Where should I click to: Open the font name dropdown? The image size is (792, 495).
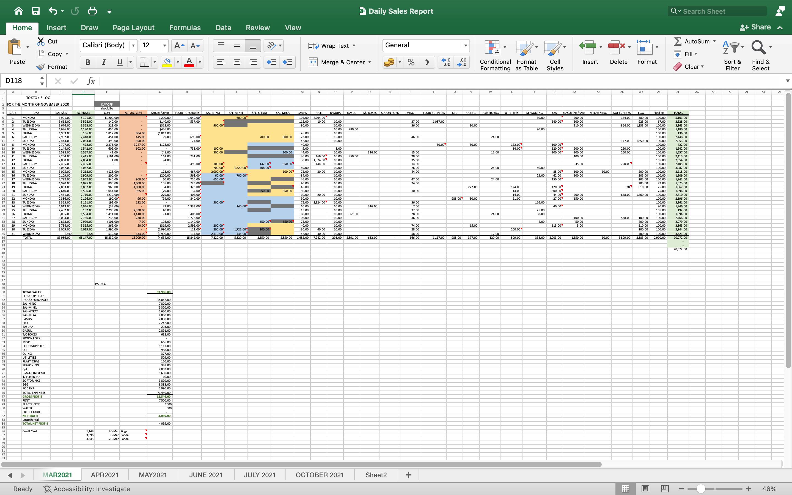click(133, 45)
